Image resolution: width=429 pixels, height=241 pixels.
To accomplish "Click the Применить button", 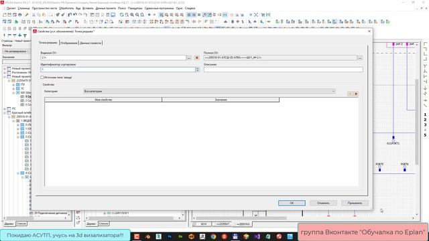I will pyautogui.click(x=355, y=203).
